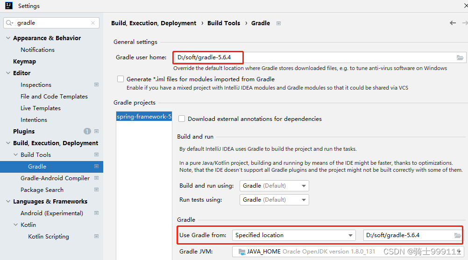Open Run tests using dropdown
Screen dimensions: 468x260
coord(274,200)
